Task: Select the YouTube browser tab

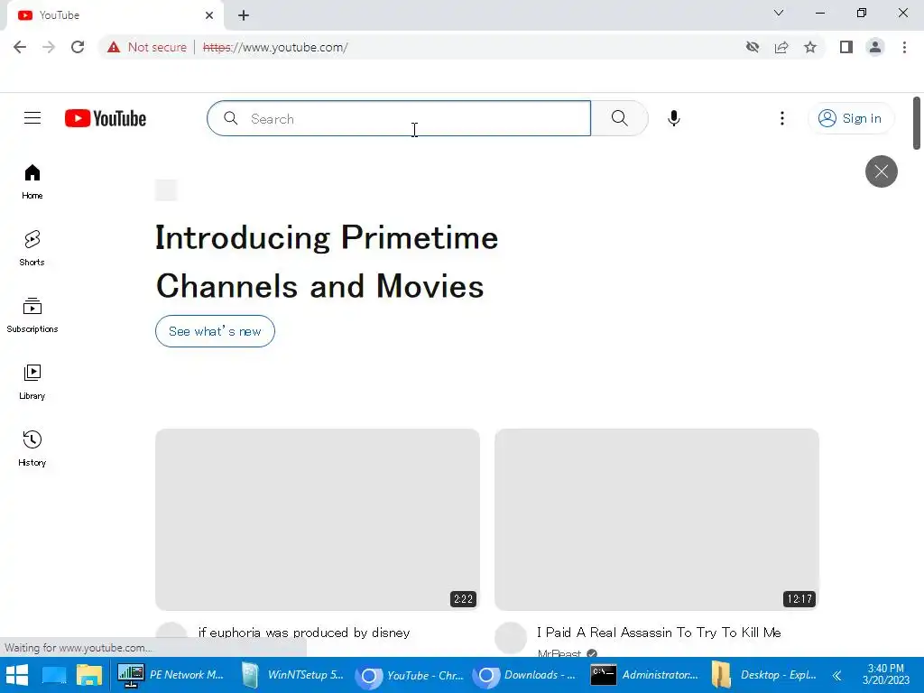Action: click(115, 15)
